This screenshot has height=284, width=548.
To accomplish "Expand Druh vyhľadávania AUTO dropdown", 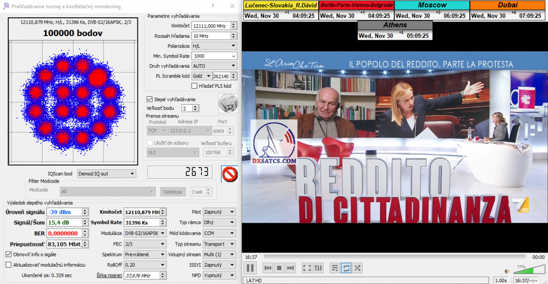I will coord(214,66).
